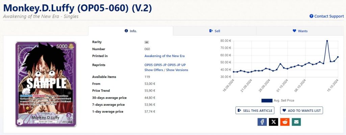346x135 pixels.
Task: Share this card on X
Action: [273, 122]
